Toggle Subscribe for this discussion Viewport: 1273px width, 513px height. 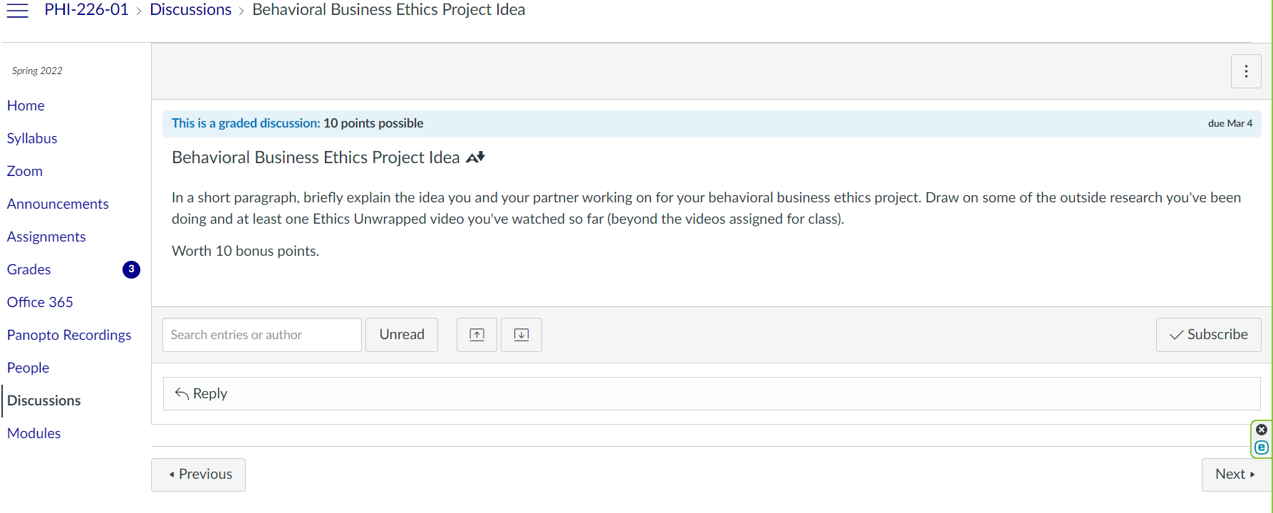[1208, 335]
